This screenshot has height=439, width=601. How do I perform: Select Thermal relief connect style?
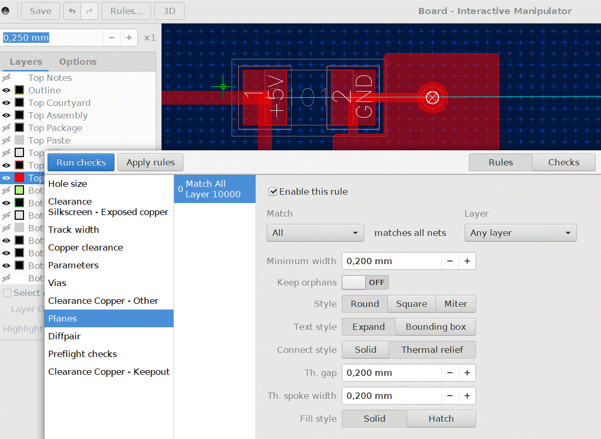coord(432,350)
